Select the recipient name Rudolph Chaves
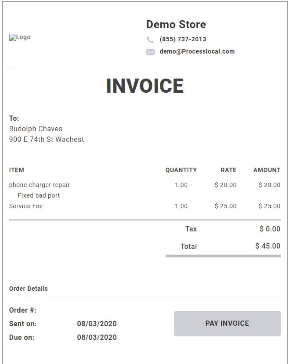 [36, 129]
